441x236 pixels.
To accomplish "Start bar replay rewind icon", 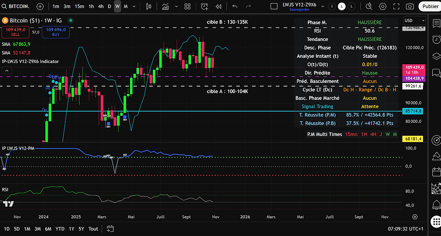I will (218, 6).
